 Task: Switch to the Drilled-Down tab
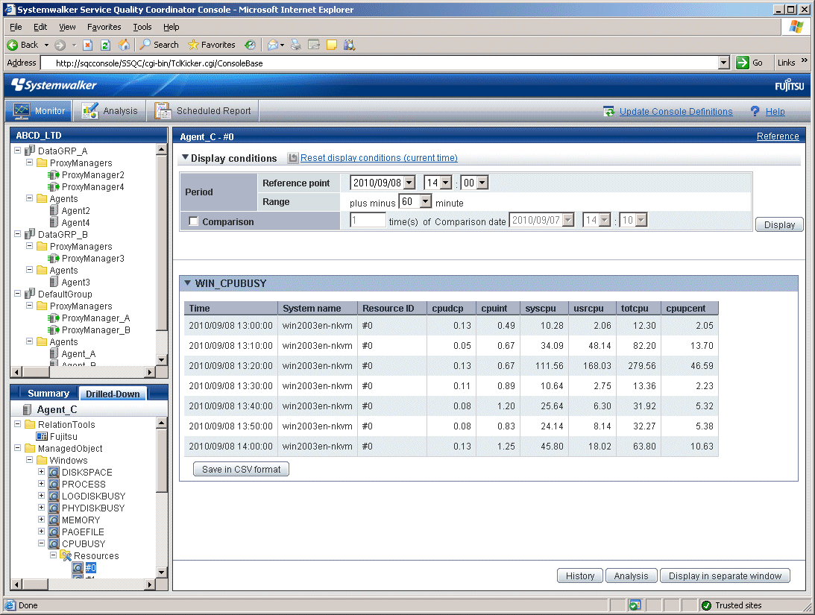pyautogui.click(x=113, y=394)
